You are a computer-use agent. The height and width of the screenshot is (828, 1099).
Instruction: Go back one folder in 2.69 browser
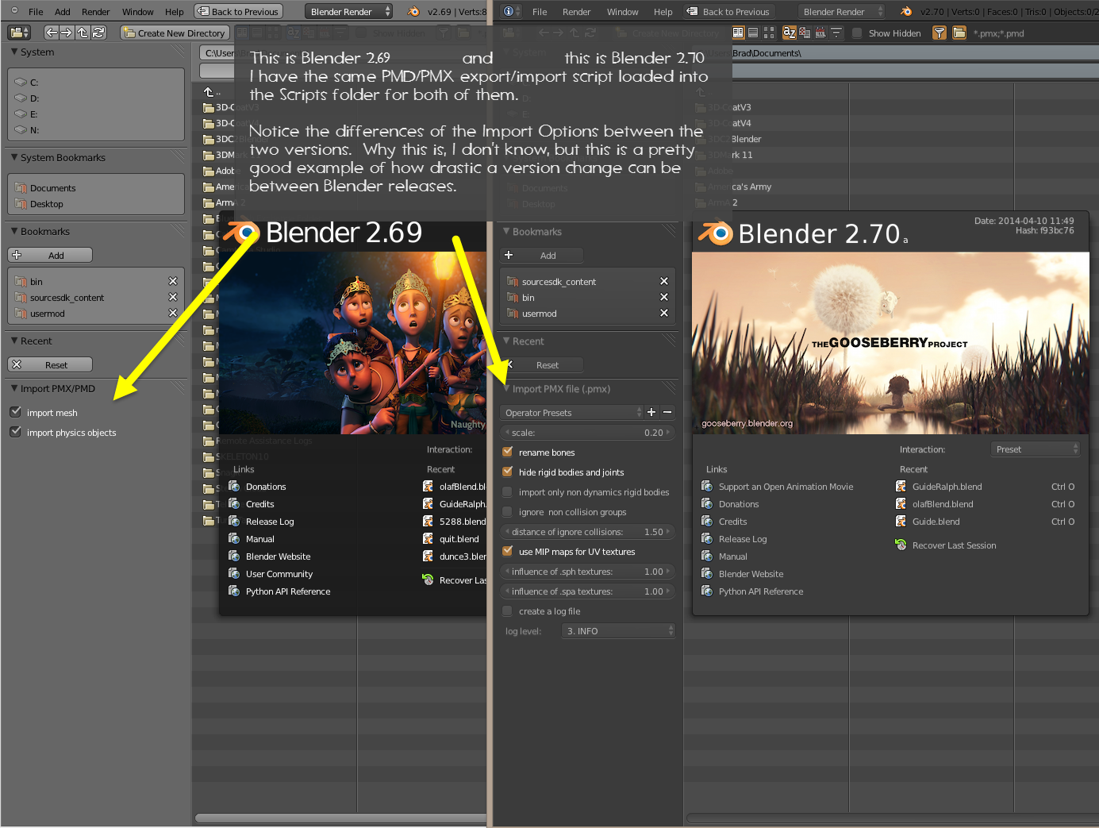[52, 33]
